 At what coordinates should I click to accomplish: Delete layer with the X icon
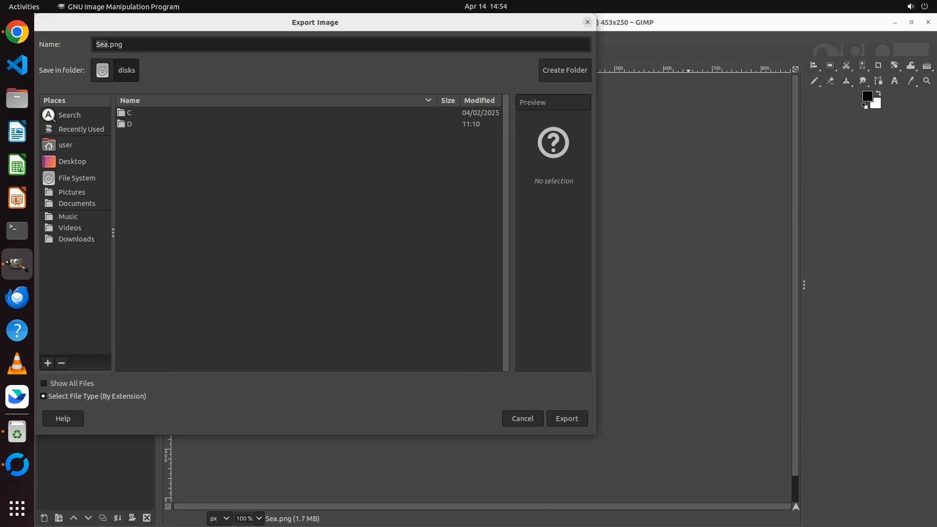(147, 518)
